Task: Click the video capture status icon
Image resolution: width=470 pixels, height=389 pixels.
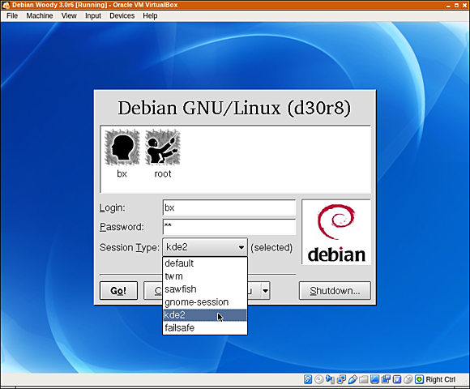Action: (386, 379)
